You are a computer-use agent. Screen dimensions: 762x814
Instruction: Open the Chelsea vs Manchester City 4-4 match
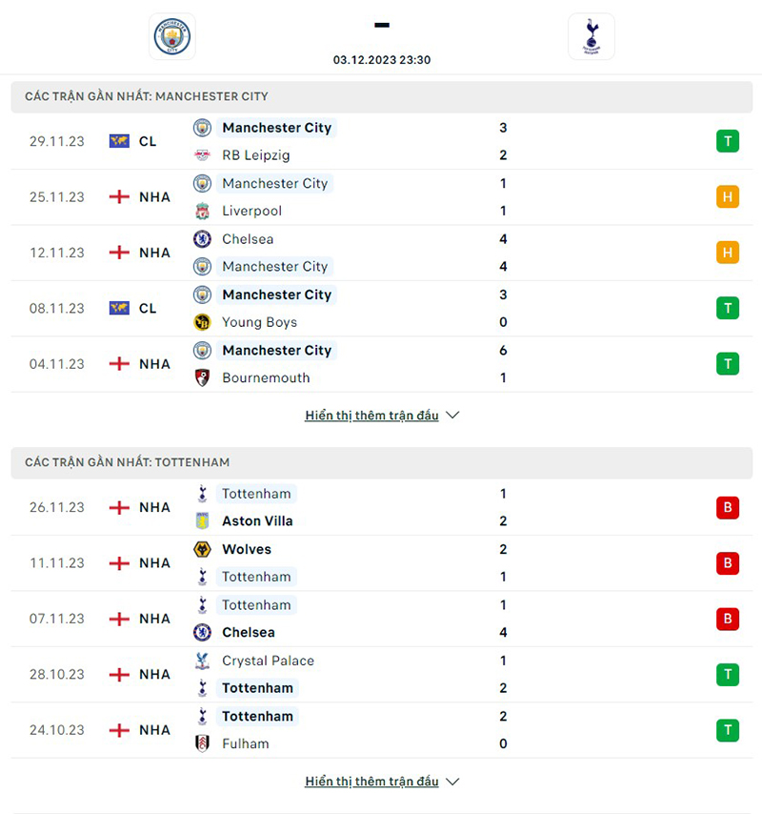point(381,253)
